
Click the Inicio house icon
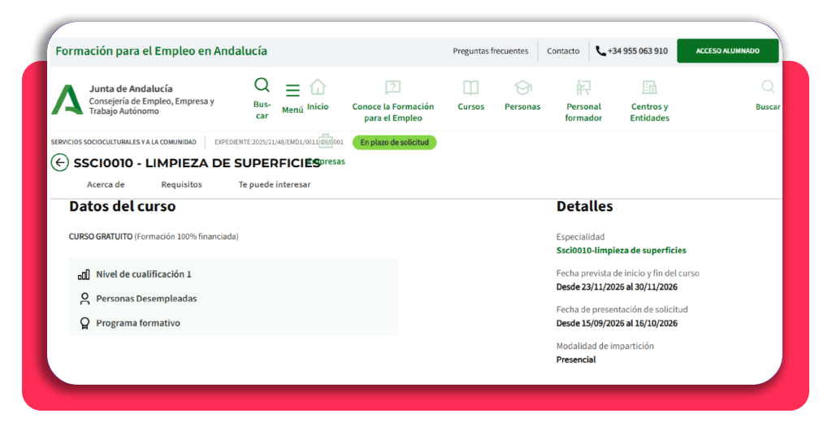[x=318, y=87]
